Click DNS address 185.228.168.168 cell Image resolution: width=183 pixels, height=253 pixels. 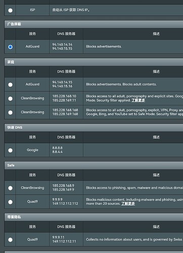coord(66,112)
